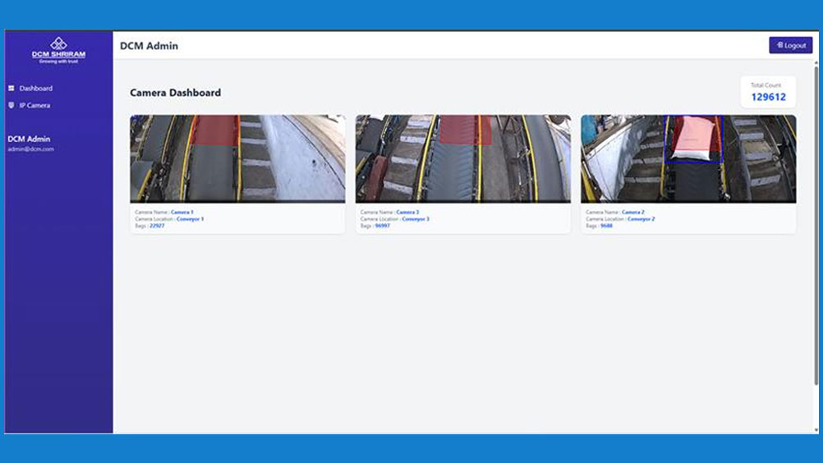Click the Camera 2 name link
This screenshot has height=463, width=823.
tap(632, 213)
